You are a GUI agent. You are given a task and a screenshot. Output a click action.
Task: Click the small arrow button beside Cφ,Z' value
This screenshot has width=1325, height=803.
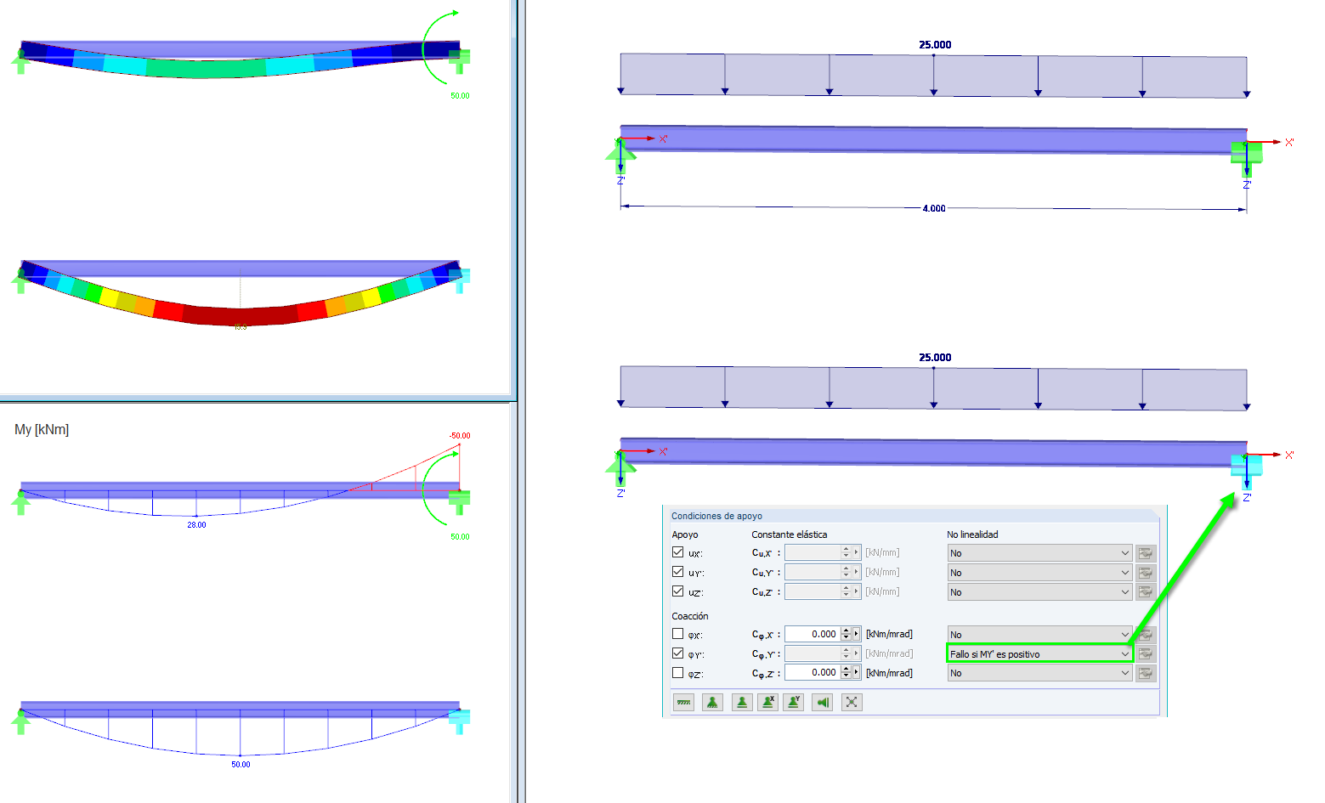(x=857, y=672)
